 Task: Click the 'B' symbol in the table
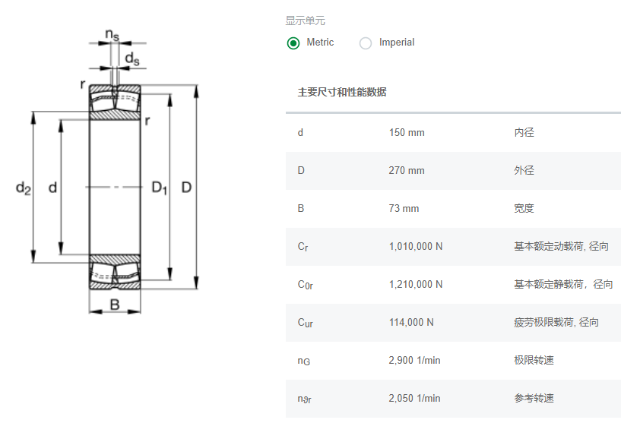pos(300,209)
